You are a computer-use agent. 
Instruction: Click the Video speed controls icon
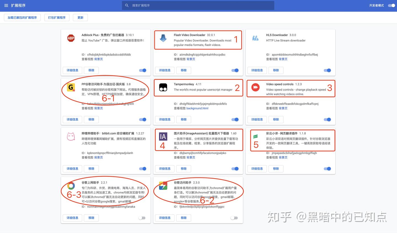click(x=255, y=87)
